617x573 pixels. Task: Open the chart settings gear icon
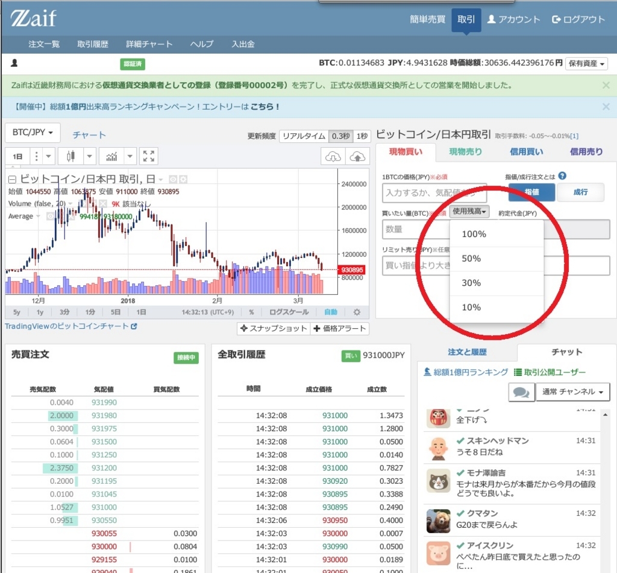coord(357,312)
